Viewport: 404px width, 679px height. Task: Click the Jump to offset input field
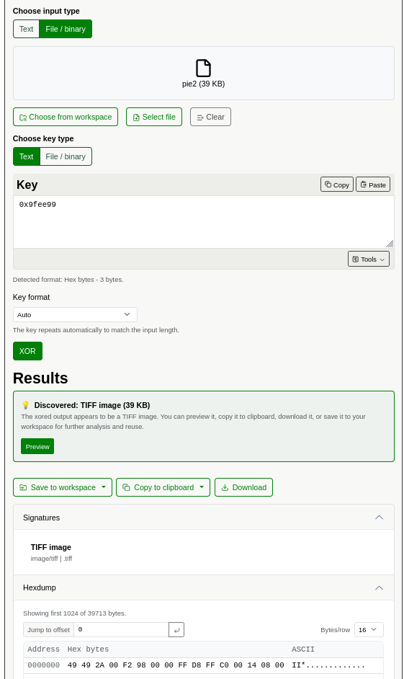[121, 630]
